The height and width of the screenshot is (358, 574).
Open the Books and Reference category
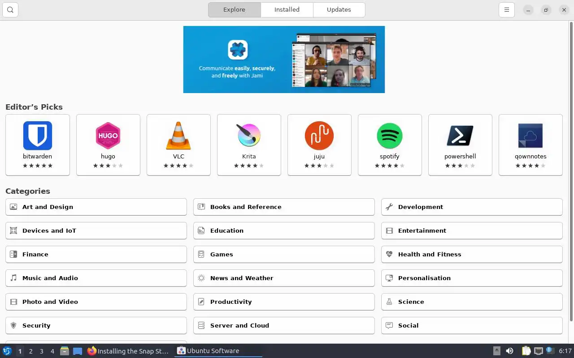click(x=284, y=207)
